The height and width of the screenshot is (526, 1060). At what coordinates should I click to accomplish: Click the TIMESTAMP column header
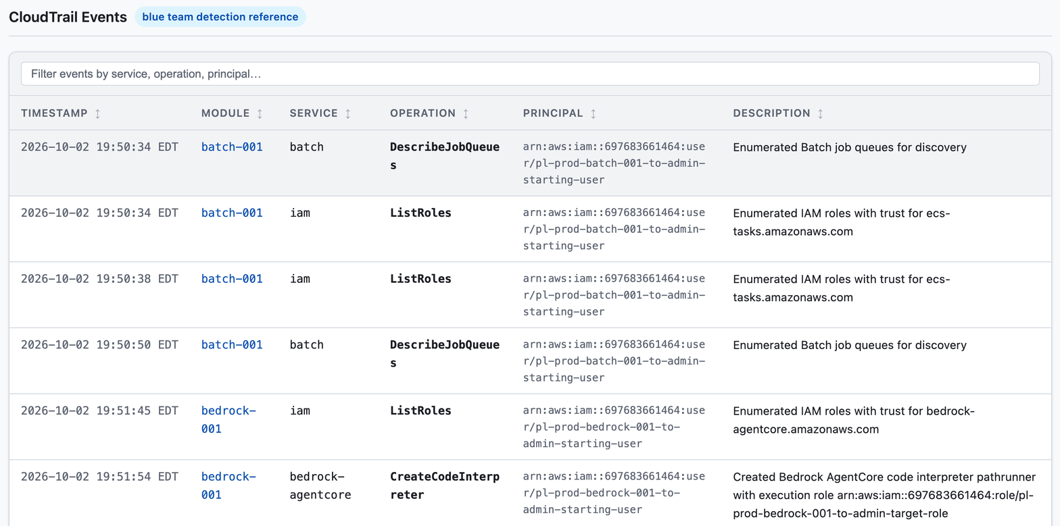click(x=61, y=113)
